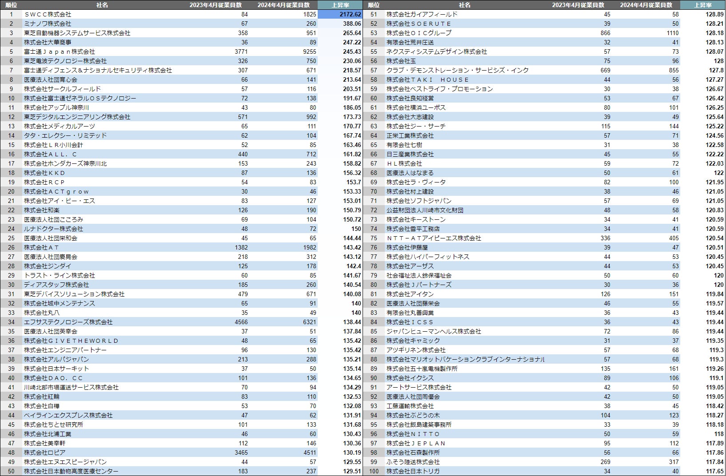The width and height of the screenshot is (726, 476).
Task: Select the employee count 4566
Action: pyautogui.click(x=241, y=322)
